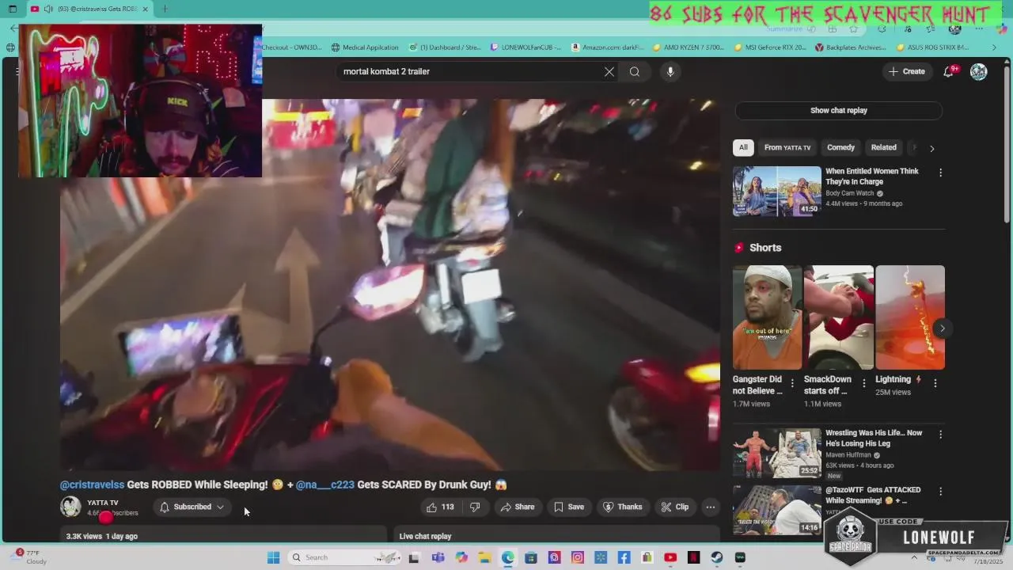This screenshot has height=570, width=1013.
Task: Open the @na___c223 channel link
Action: [x=325, y=484]
